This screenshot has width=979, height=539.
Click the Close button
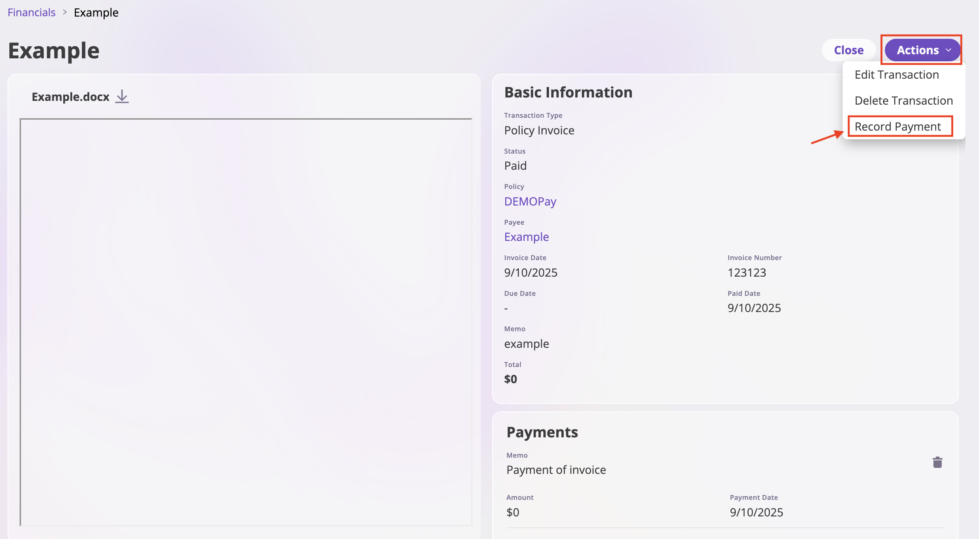849,50
